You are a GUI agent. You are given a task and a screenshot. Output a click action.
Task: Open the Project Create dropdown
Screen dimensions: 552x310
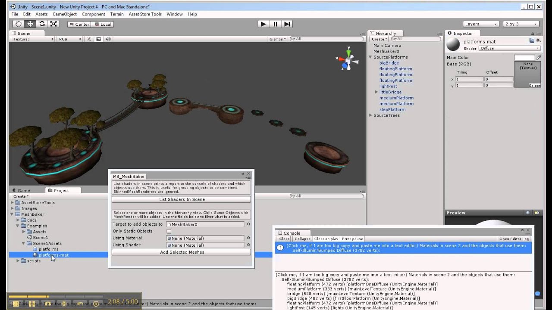pos(21,196)
